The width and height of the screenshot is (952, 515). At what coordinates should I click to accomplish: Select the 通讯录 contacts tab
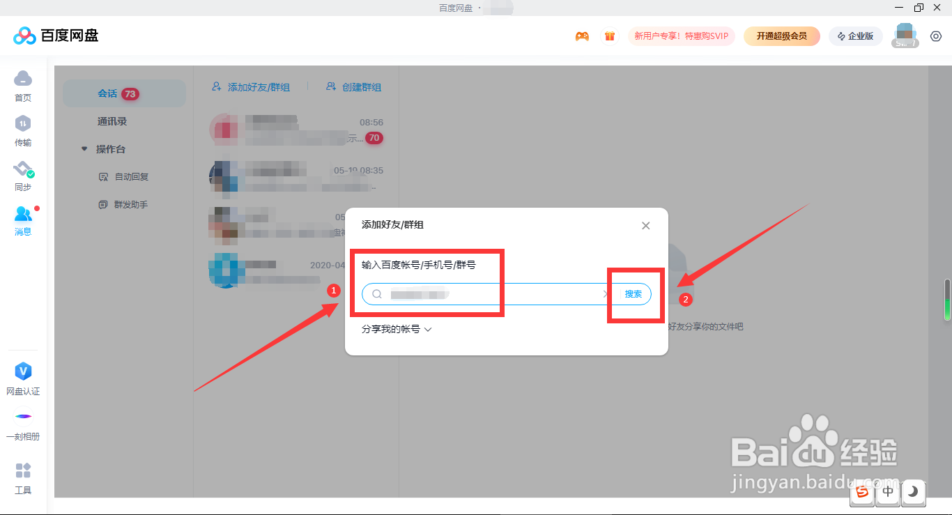coord(112,121)
